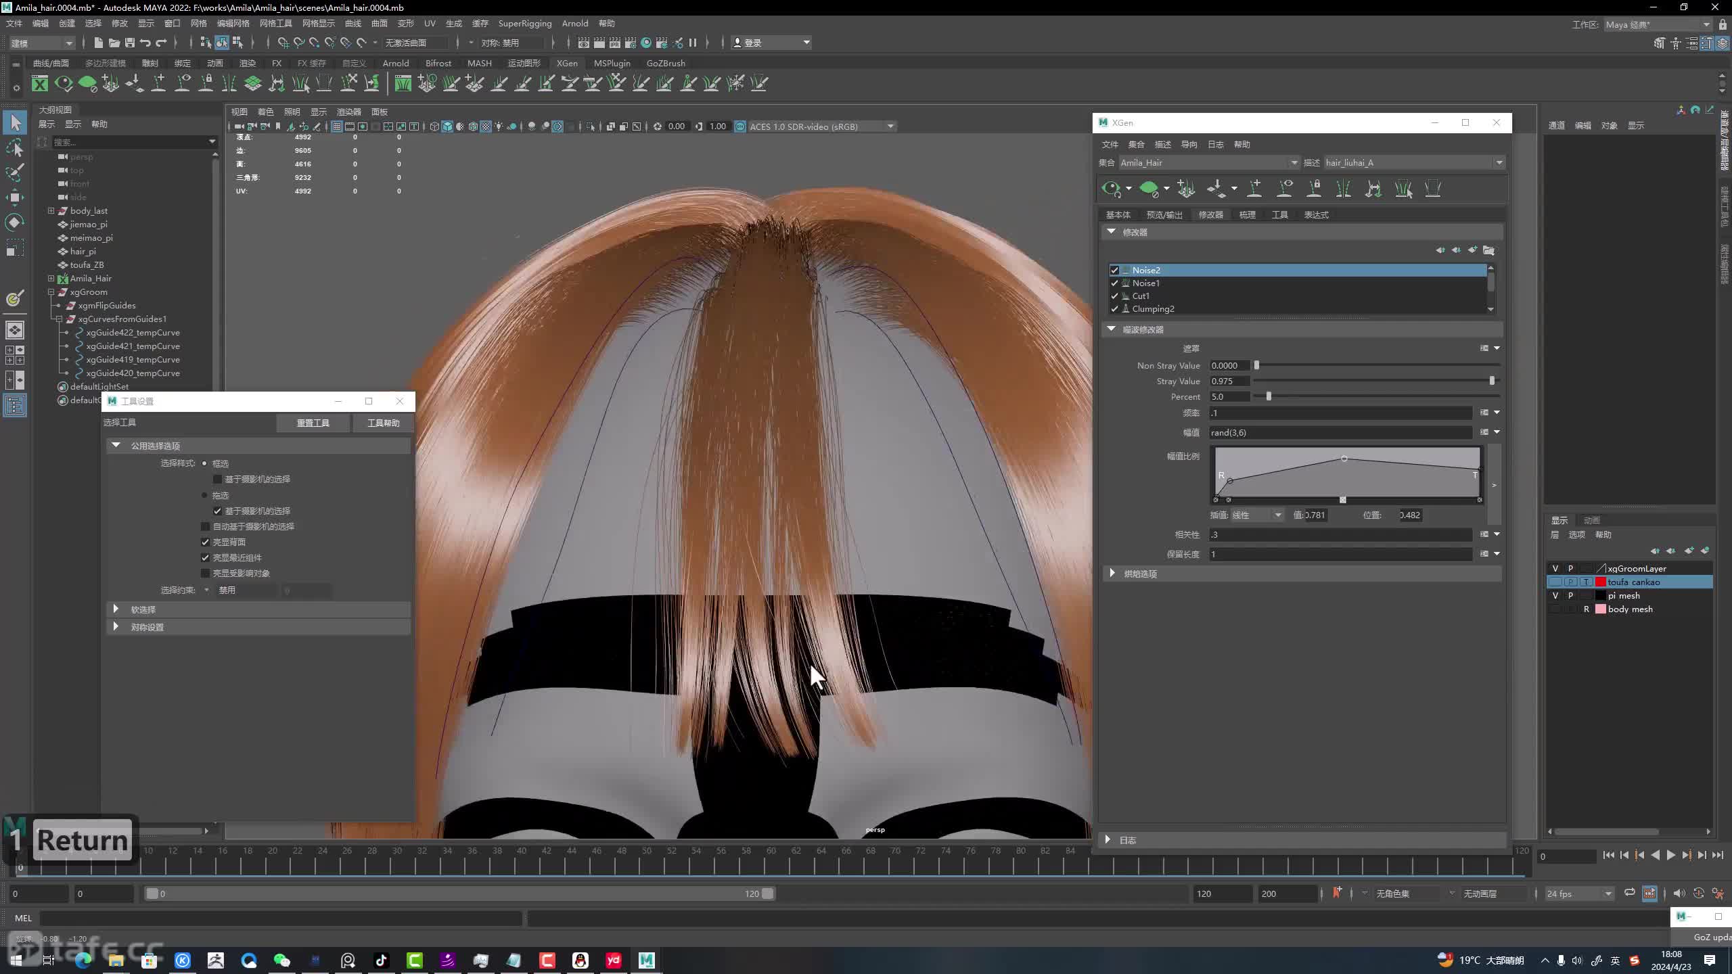Toggle Noise1 modifier checkbox
Screen dimensions: 1732x974
[x=1114, y=283]
